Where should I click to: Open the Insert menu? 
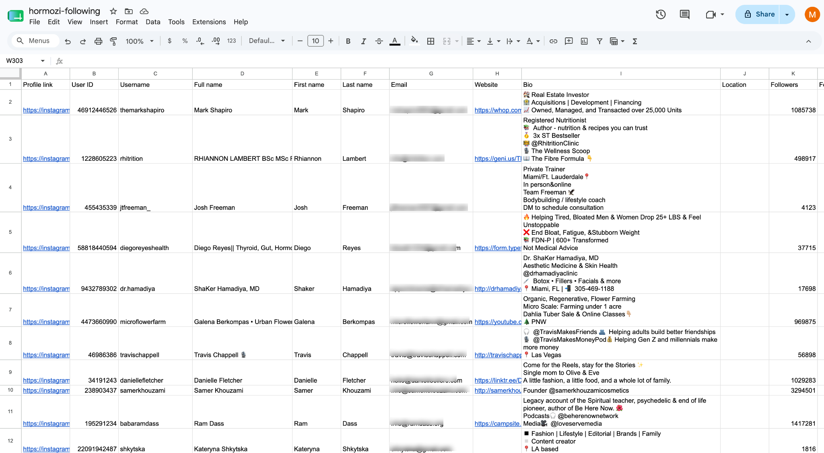99,22
